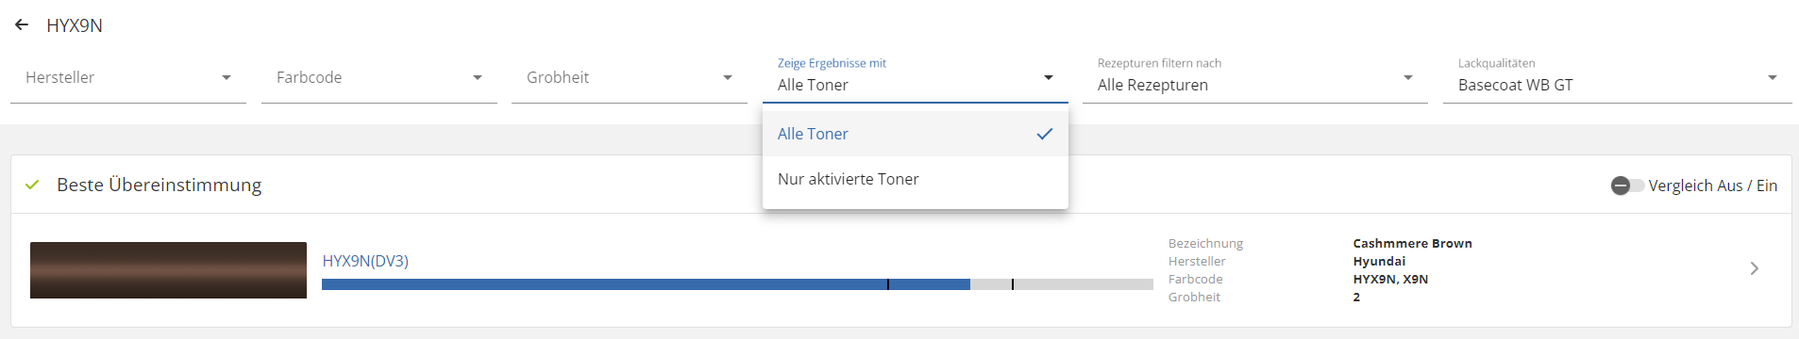This screenshot has height=339, width=1799.
Task: Click the green checkmark next to Beste Übereinstimmung
Action: pos(32,185)
